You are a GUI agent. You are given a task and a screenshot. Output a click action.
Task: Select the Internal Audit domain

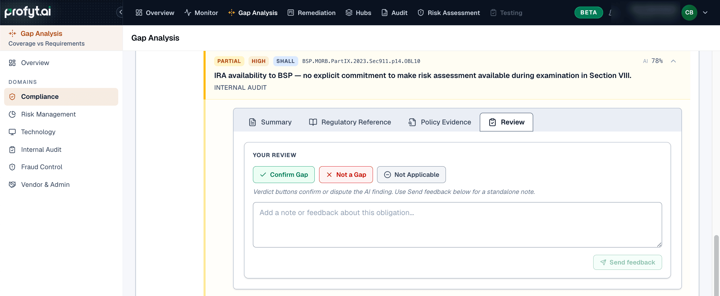[61, 149]
